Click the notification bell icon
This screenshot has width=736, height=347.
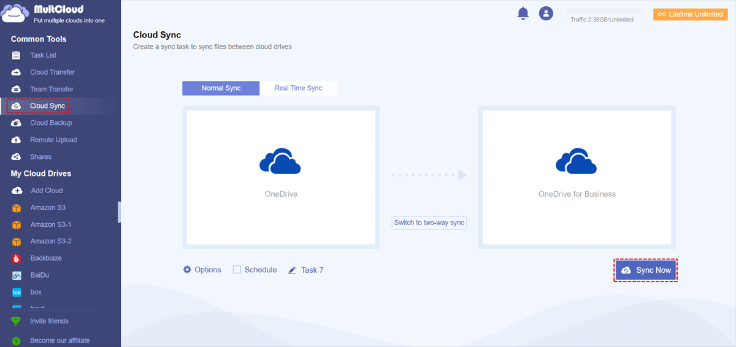[x=523, y=13]
